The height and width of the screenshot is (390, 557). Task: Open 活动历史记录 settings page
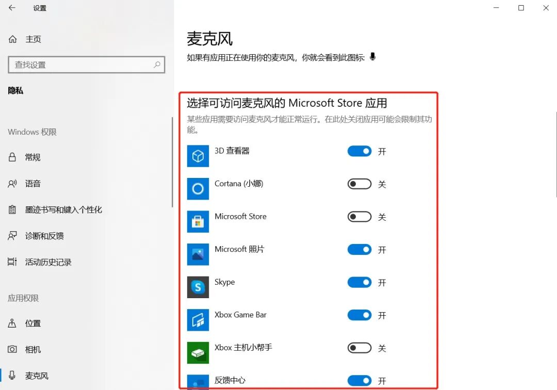[48, 262]
